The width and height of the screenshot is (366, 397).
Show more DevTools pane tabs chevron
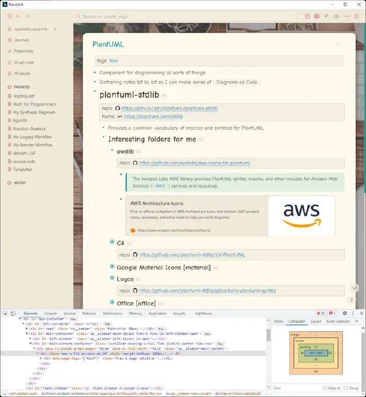tap(357, 322)
